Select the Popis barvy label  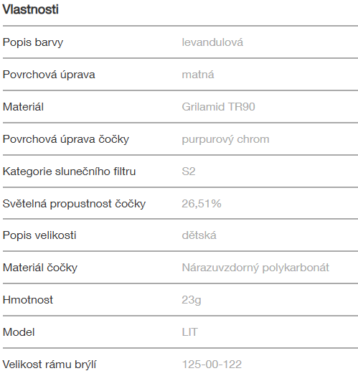[x=33, y=42]
